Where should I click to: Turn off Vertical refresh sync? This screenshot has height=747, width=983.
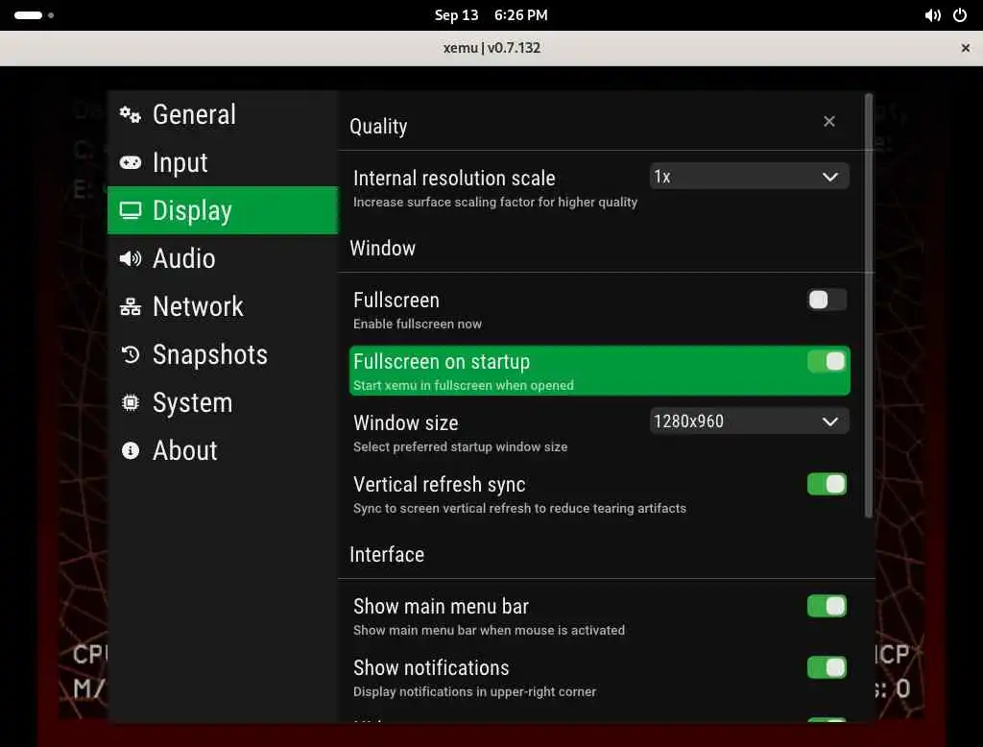[x=827, y=484]
